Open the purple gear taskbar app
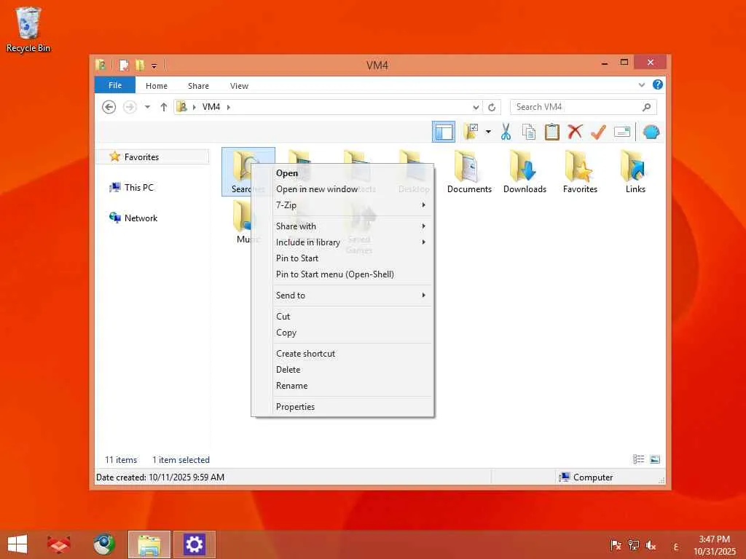The image size is (746, 559). (x=194, y=544)
